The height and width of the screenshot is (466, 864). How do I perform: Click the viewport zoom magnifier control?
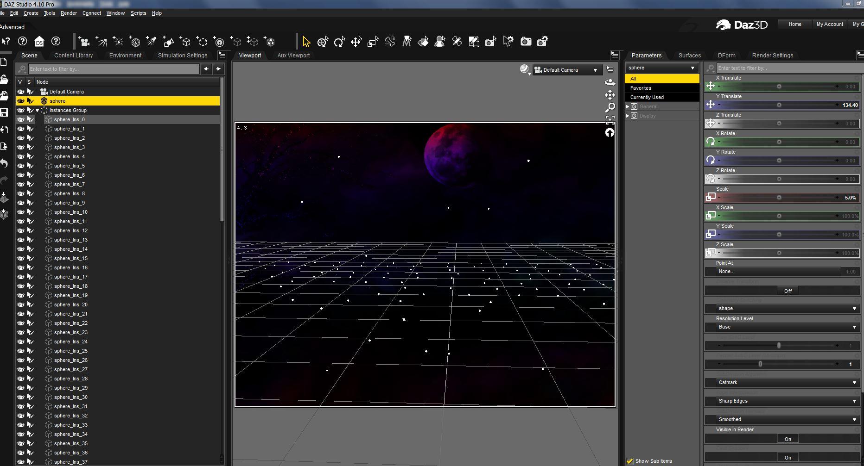click(x=610, y=107)
